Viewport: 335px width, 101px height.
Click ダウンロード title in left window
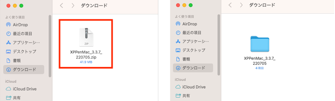coord(94,5)
